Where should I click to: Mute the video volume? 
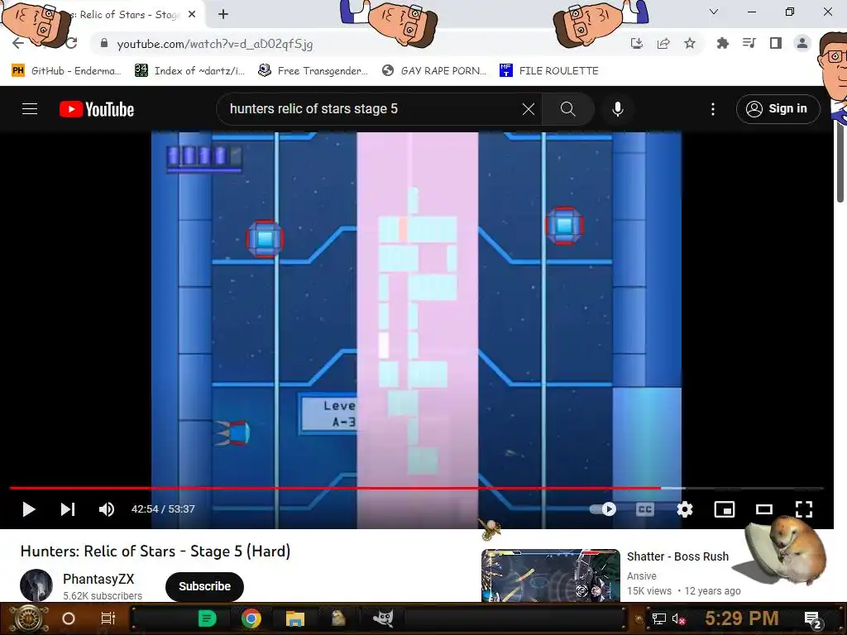coord(107,509)
